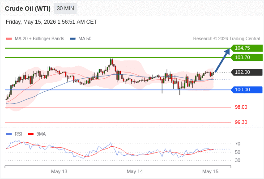Select the 103.70 resistance price tag
The image size is (264, 179).
(x=247, y=57)
